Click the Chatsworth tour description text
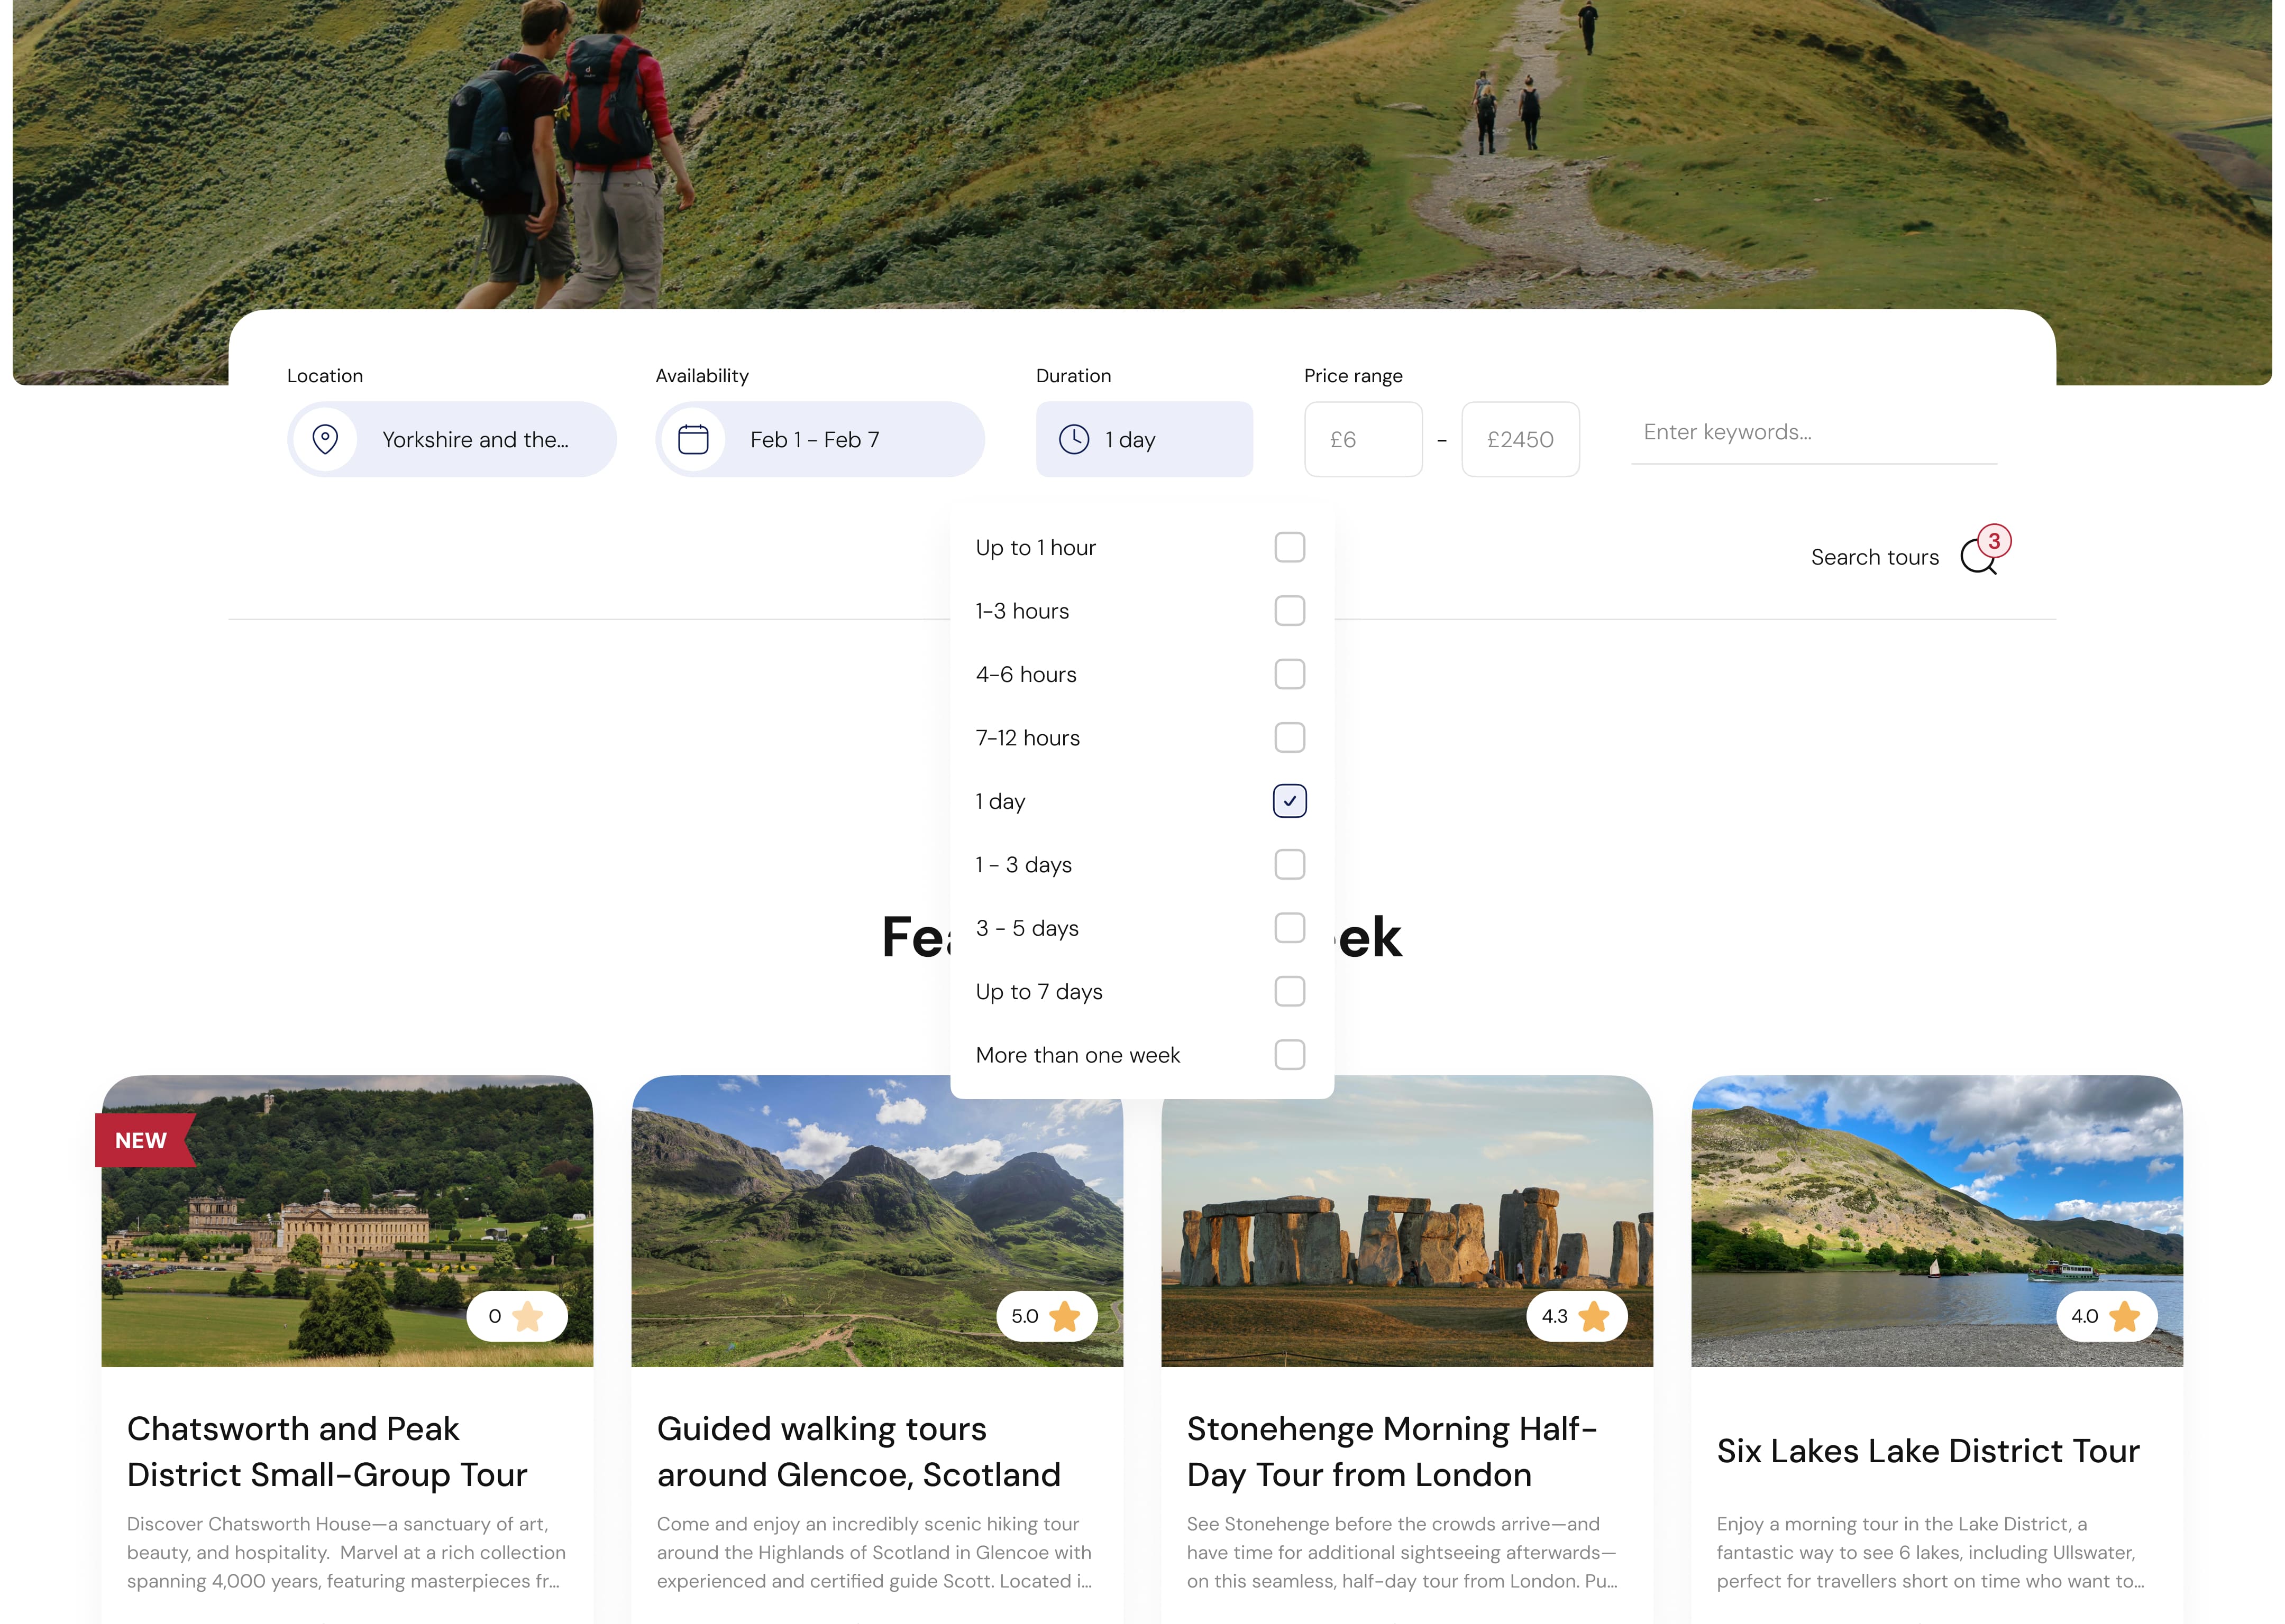The width and height of the screenshot is (2285, 1624). 346,1552
